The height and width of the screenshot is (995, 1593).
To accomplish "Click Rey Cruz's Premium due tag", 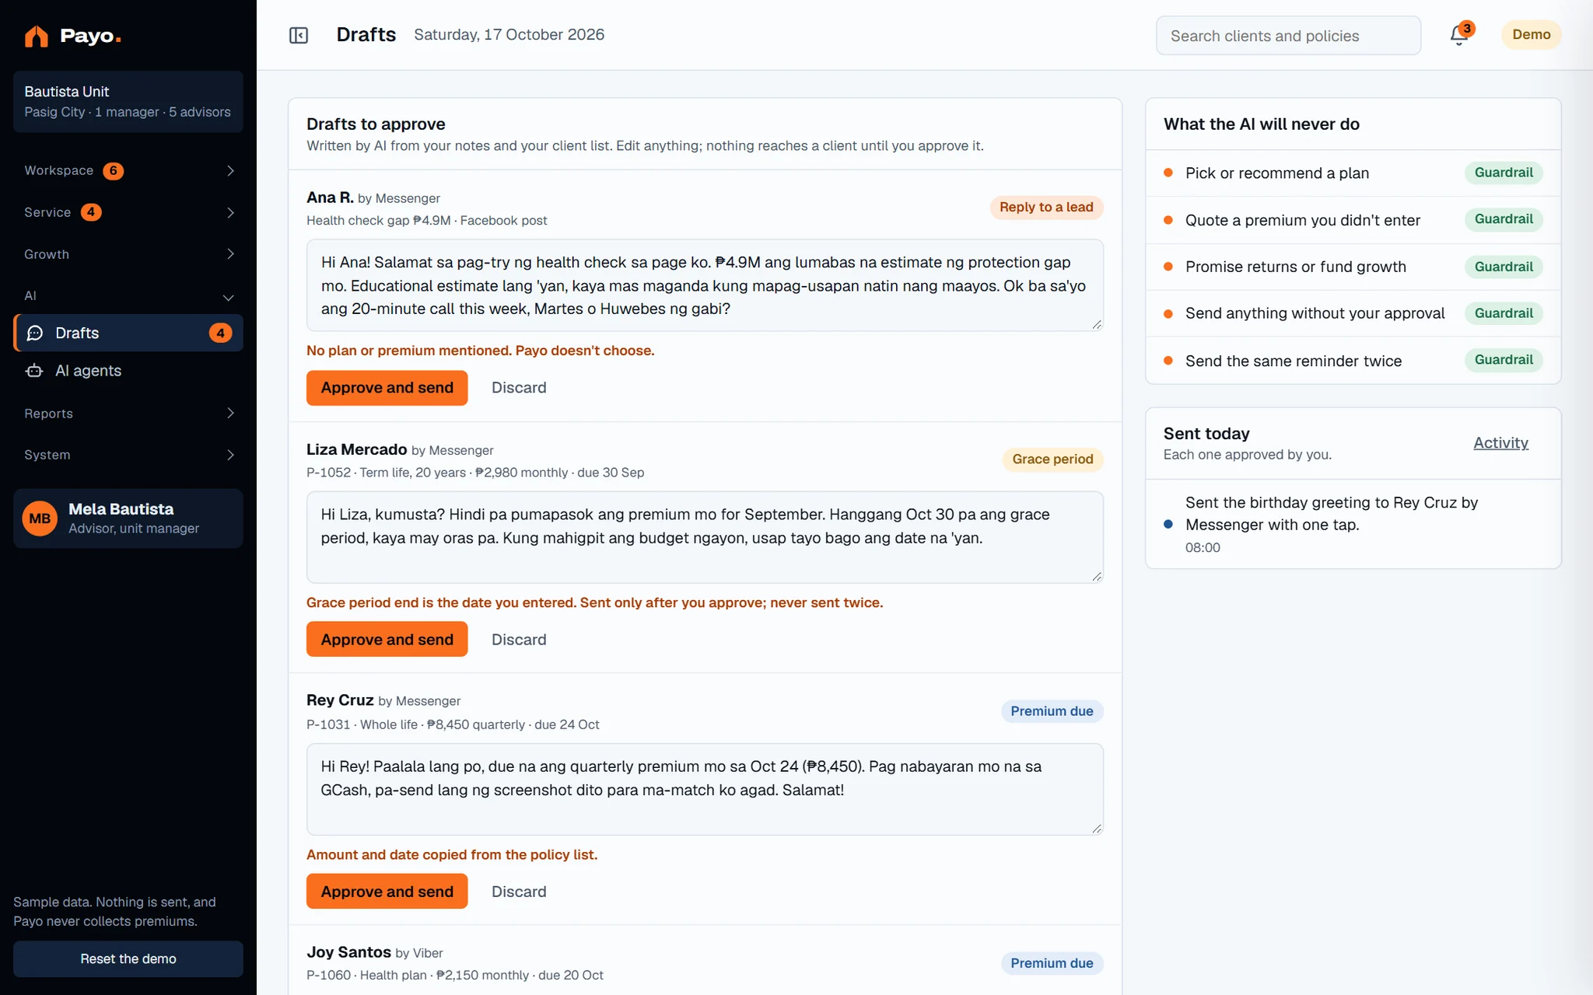I will tap(1052, 711).
